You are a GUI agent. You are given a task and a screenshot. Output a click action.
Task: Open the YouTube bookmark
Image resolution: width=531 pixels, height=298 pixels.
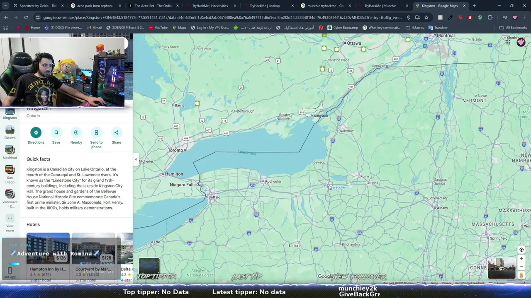[158, 28]
